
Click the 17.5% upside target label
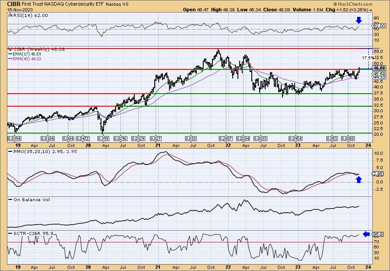click(368, 58)
